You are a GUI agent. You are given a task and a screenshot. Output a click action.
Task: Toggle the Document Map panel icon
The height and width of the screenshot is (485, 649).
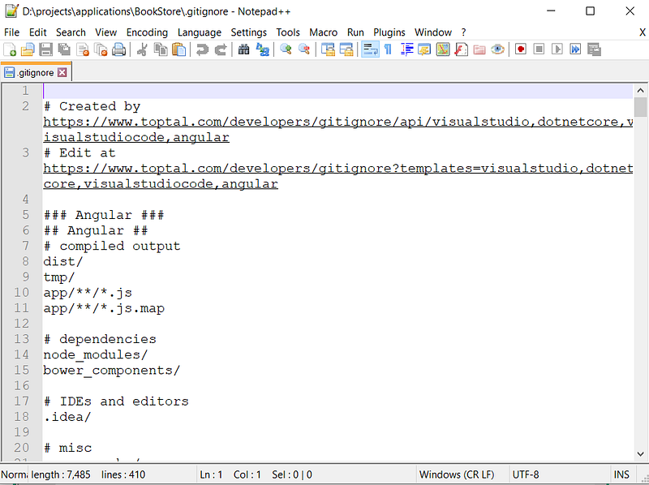pos(442,49)
